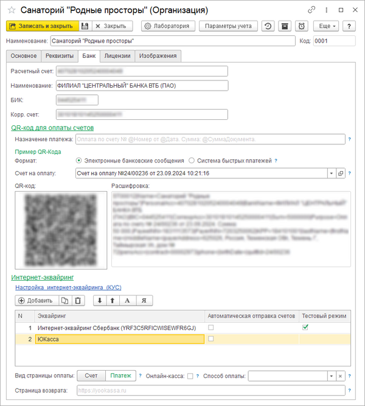Click the alarm clock reminder icon
Screen dimensions: 365x406
(301, 26)
